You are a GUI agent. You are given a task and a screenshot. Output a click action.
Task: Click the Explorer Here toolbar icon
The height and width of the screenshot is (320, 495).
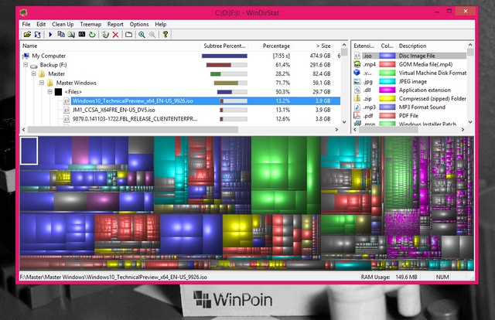pyautogui.click(x=71, y=35)
